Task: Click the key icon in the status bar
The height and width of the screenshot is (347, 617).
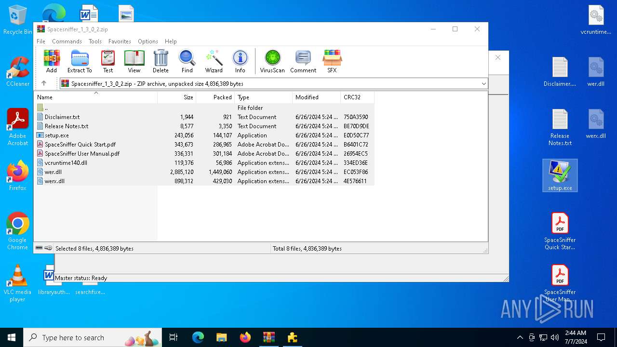Action: 48,248
